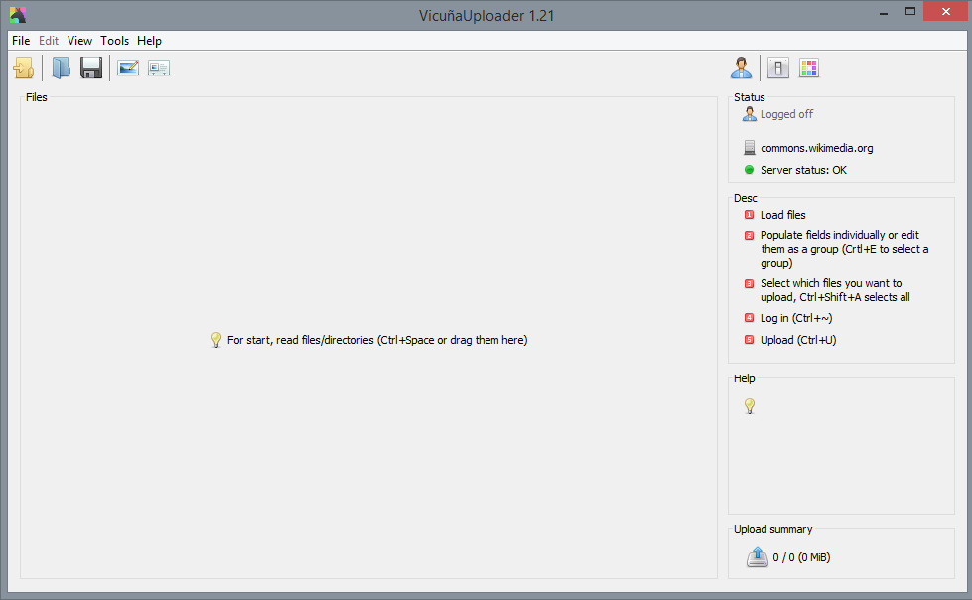Click the "Upload (Ctrl+U)" step text
This screenshot has width=972, height=600.
point(798,340)
